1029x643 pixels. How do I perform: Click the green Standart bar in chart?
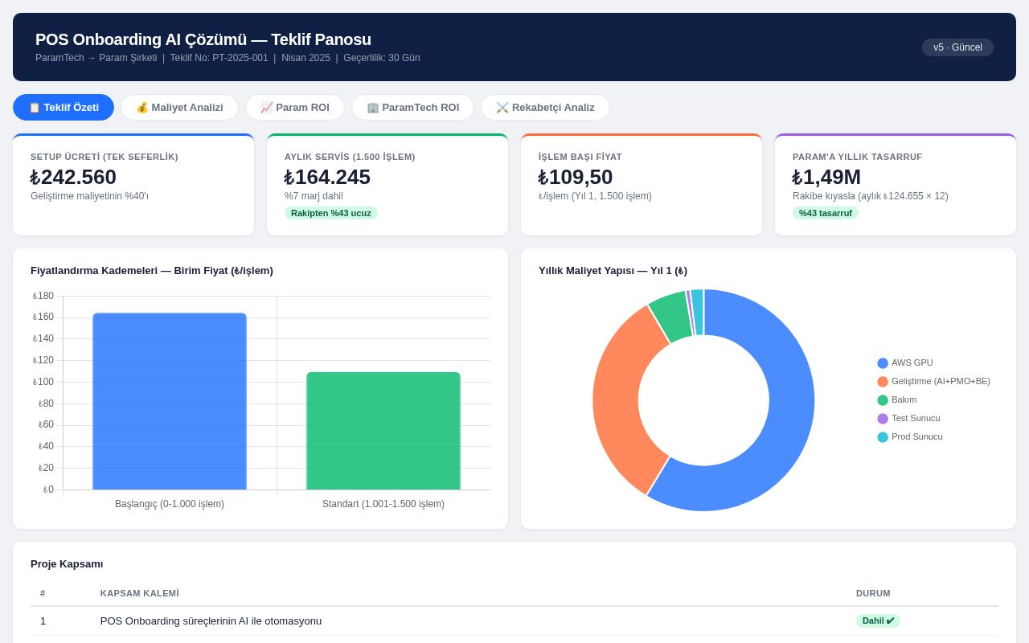coord(383,431)
